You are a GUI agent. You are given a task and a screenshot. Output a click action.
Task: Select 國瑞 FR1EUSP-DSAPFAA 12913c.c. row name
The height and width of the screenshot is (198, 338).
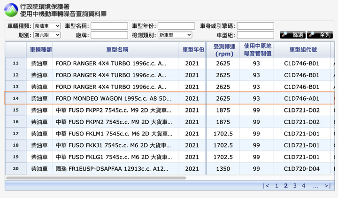[x=112, y=169]
